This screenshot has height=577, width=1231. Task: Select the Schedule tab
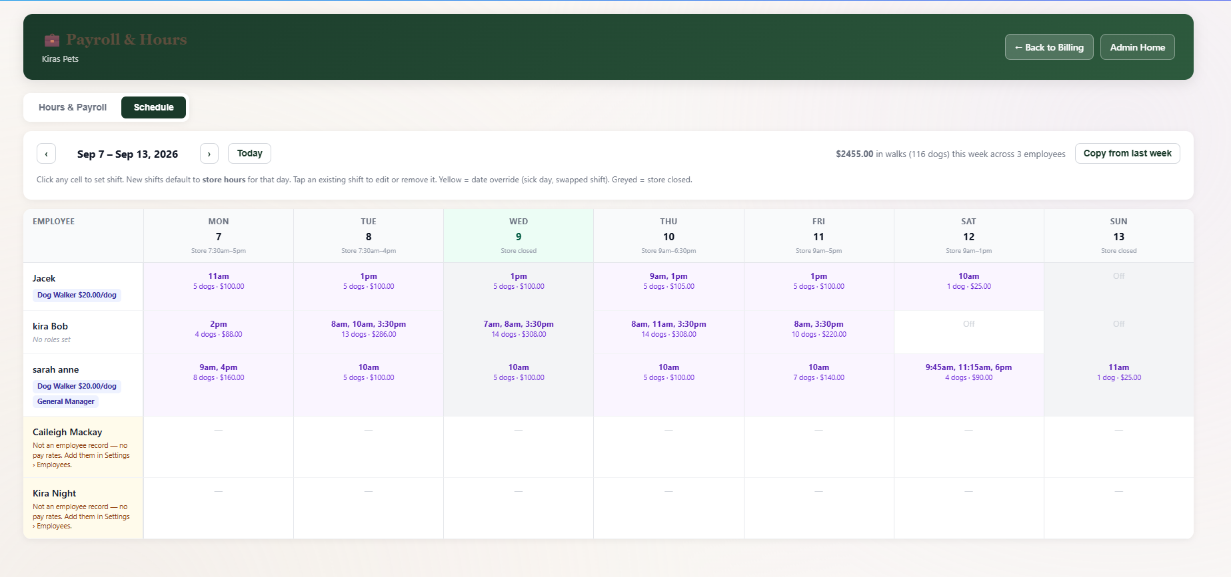[x=153, y=107]
